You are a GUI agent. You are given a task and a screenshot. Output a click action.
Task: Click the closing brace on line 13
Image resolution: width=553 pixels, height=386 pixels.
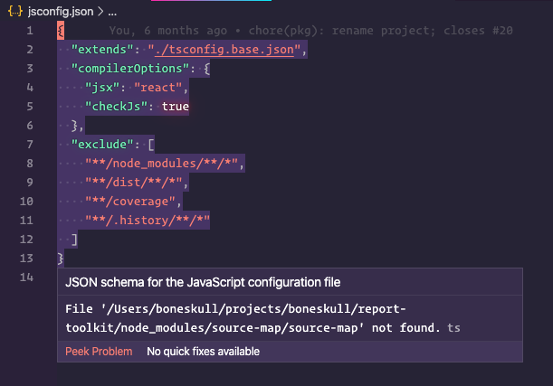(61, 259)
